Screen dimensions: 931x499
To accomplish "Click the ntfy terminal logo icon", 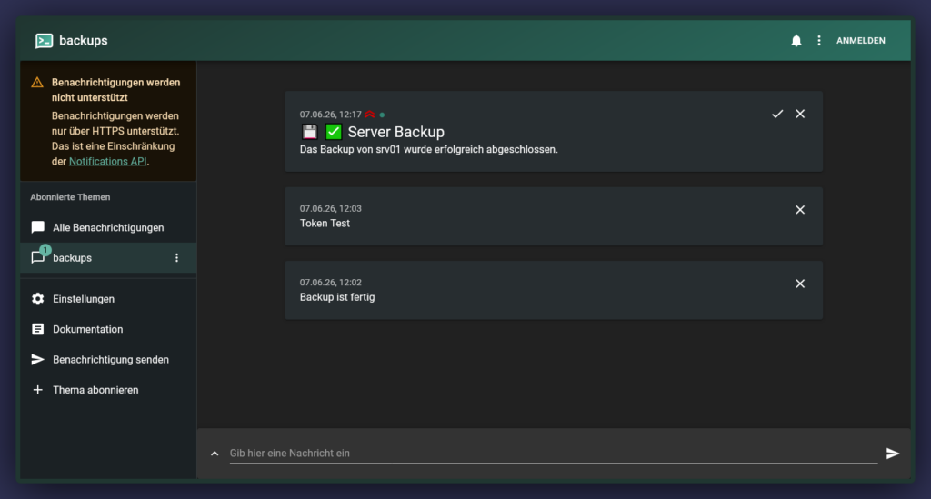I will (x=44, y=40).
